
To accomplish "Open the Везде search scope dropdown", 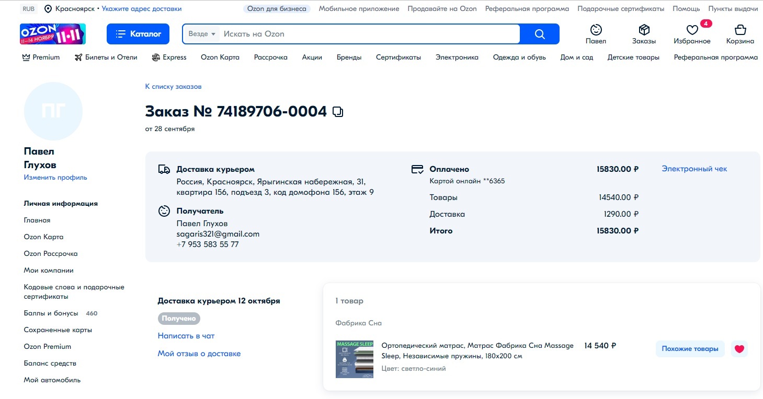I will pos(202,34).
